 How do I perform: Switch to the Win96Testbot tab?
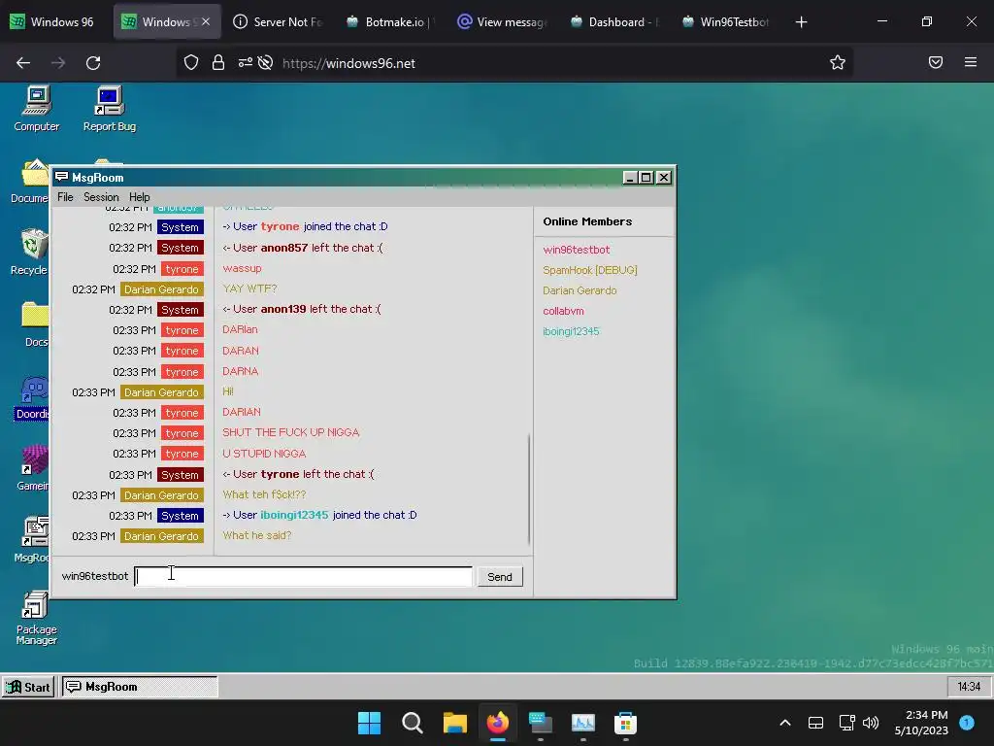click(x=725, y=22)
